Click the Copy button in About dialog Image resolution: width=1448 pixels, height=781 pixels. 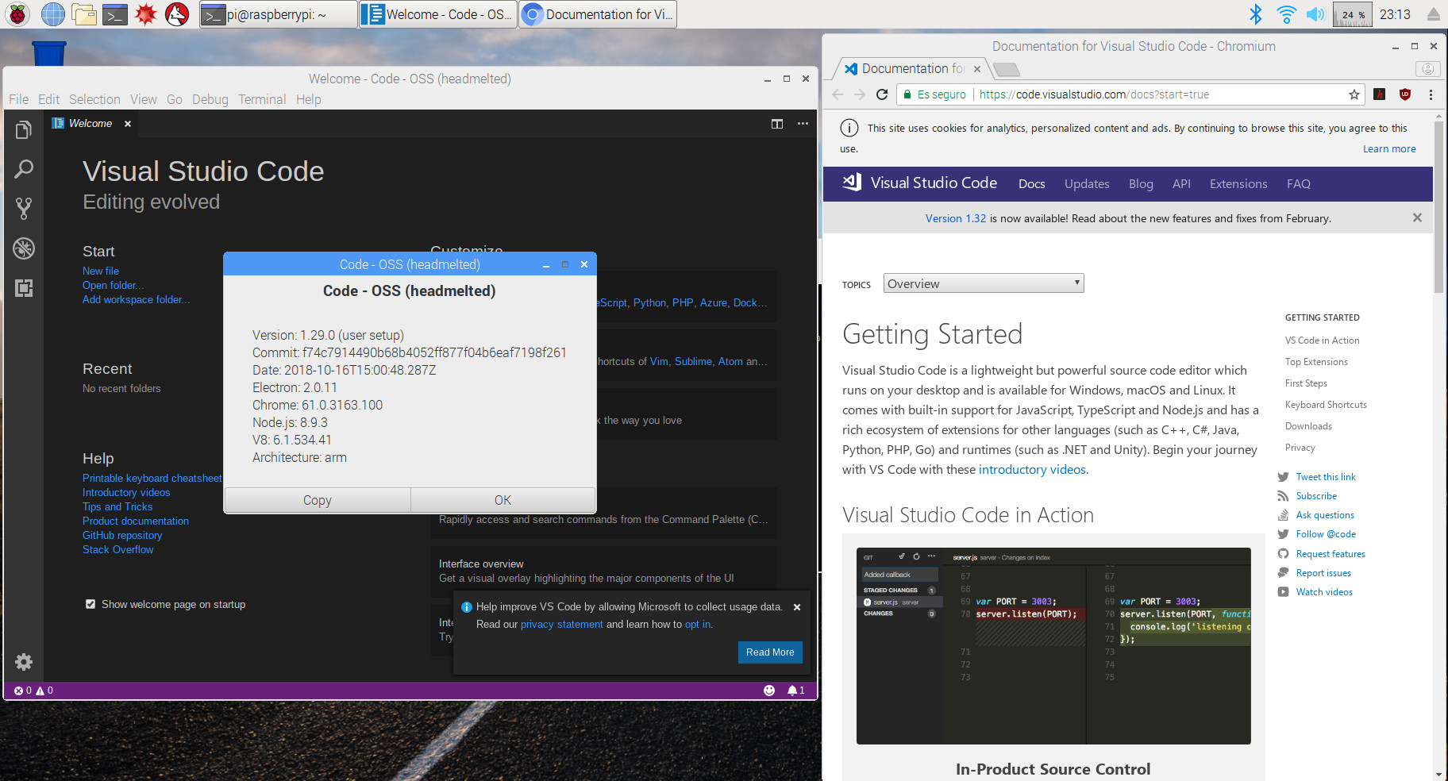click(318, 500)
